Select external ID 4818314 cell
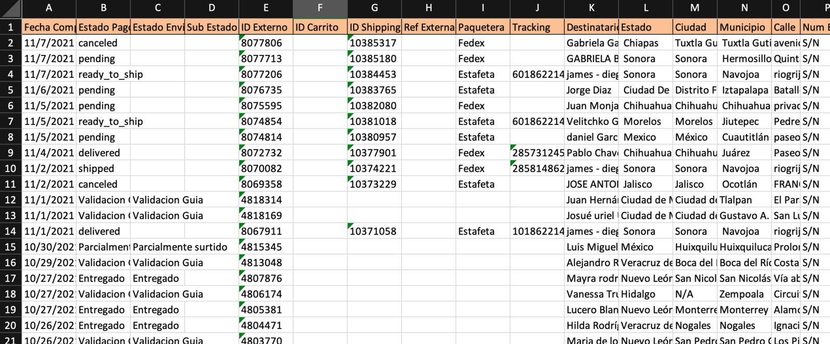This screenshot has height=344, width=830. [x=266, y=200]
